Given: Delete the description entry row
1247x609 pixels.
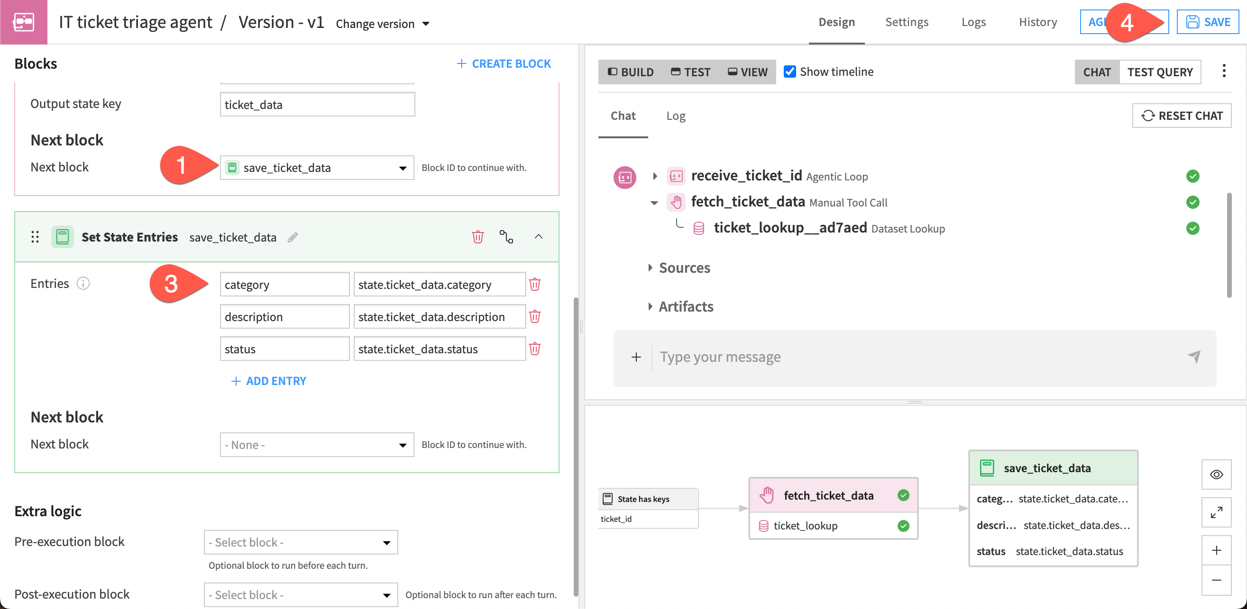Looking at the screenshot, I should (534, 317).
